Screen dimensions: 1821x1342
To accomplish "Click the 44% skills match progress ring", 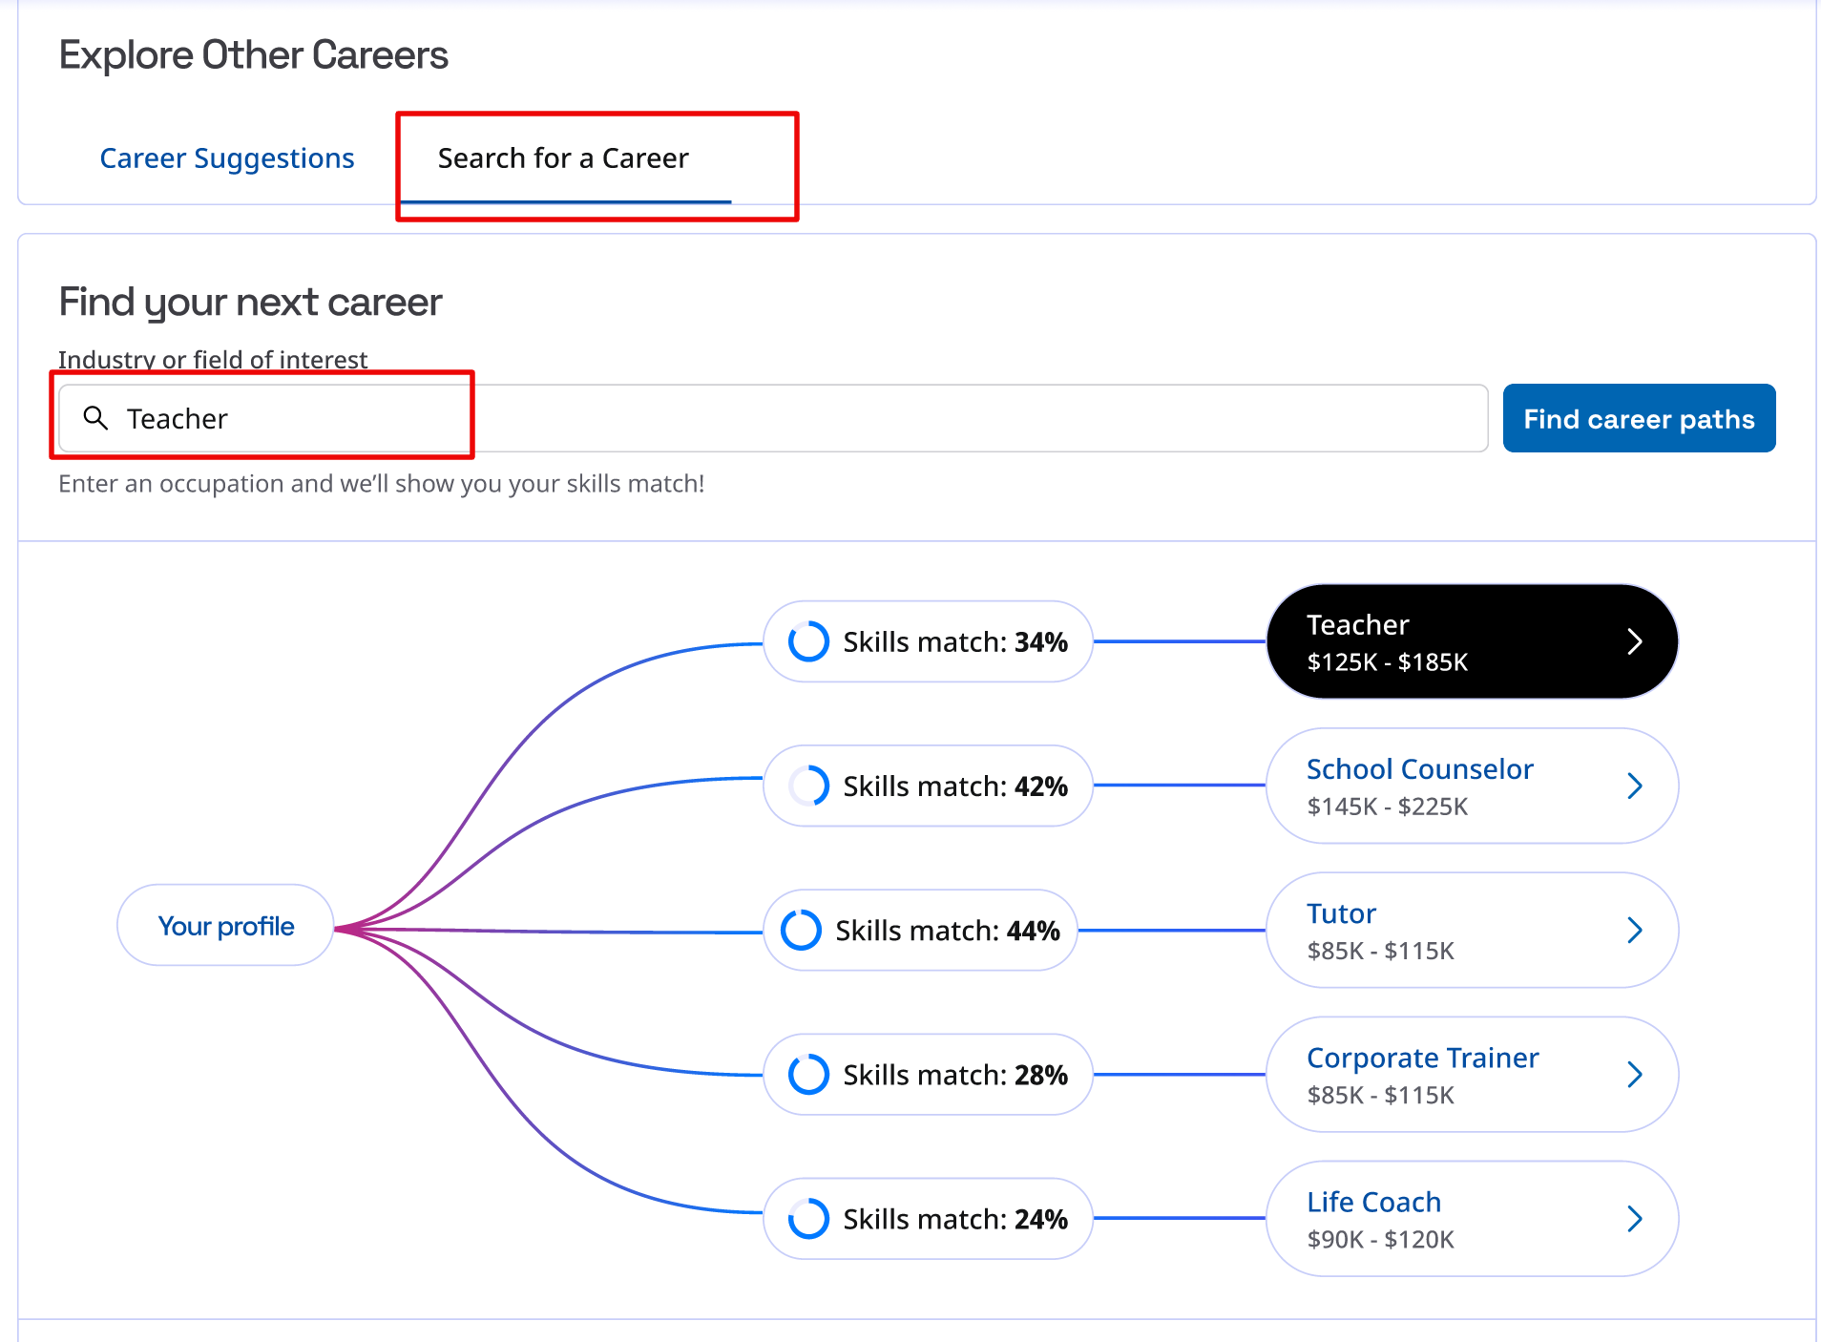I will tap(801, 930).
